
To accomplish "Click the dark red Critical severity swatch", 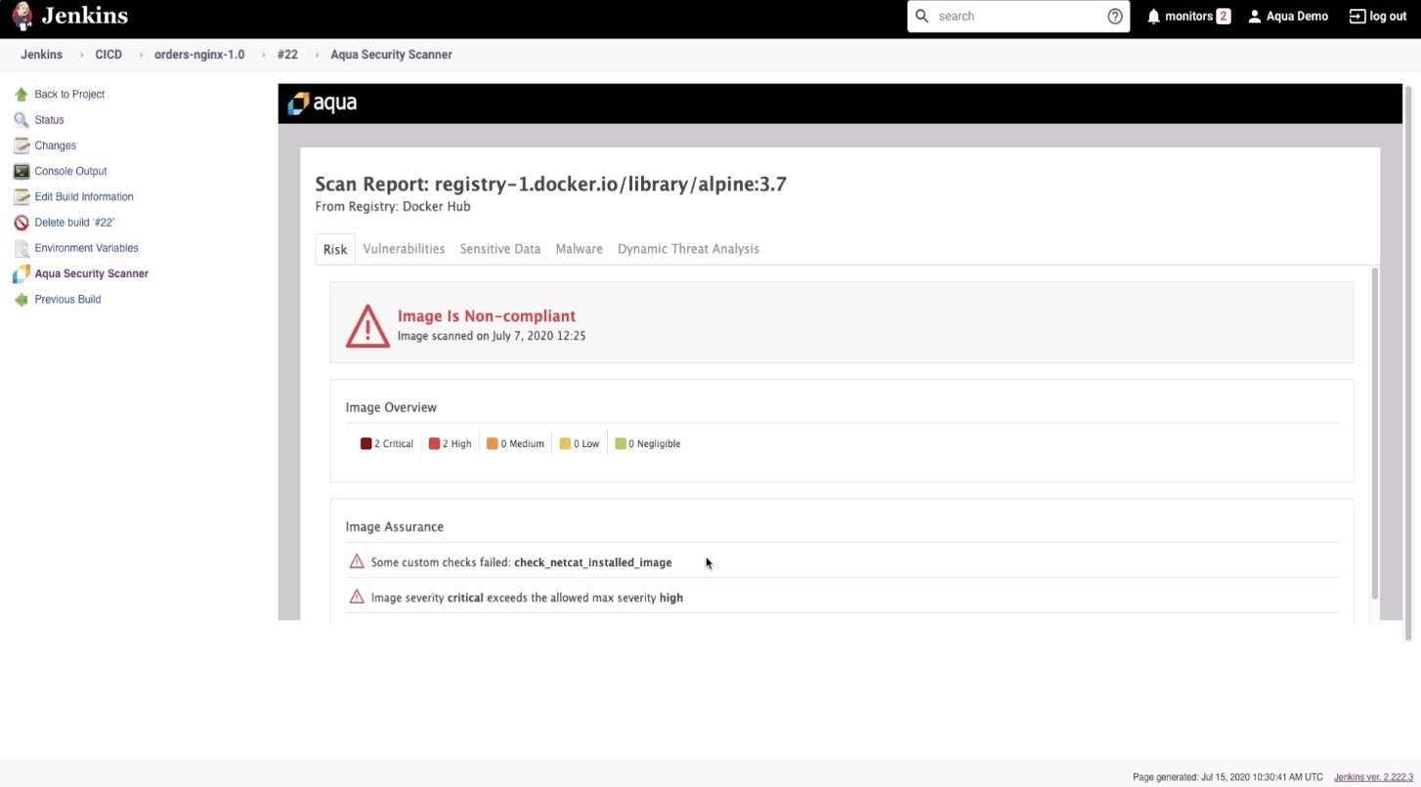I will tap(366, 443).
